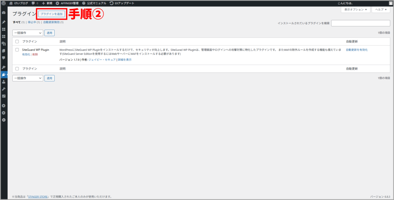This screenshot has width=394, height=200.
Task: Open the Posts pin icon in sidebar
Action: 4,22
